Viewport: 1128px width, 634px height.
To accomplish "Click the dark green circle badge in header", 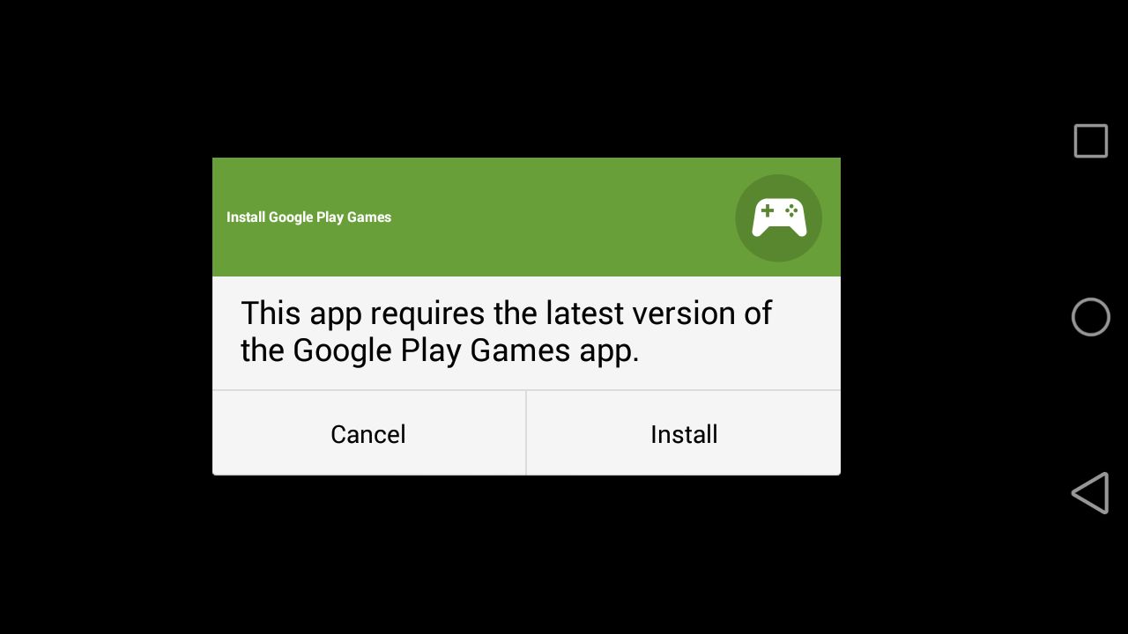I will click(779, 218).
